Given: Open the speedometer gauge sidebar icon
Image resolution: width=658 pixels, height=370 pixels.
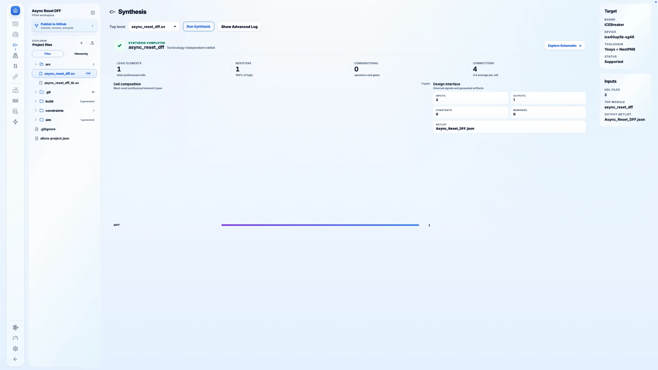Looking at the screenshot, I should [15, 338].
